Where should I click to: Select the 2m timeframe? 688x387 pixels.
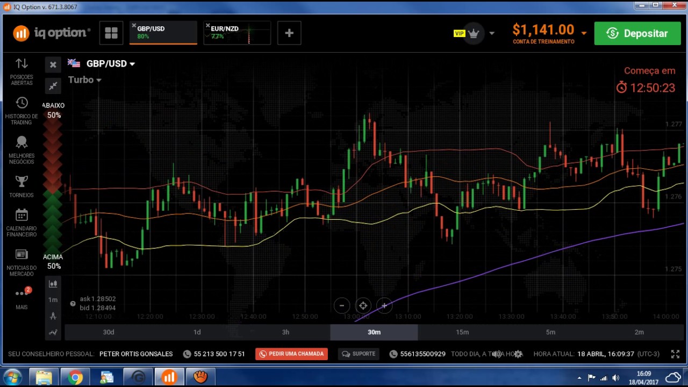coord(639,332)
